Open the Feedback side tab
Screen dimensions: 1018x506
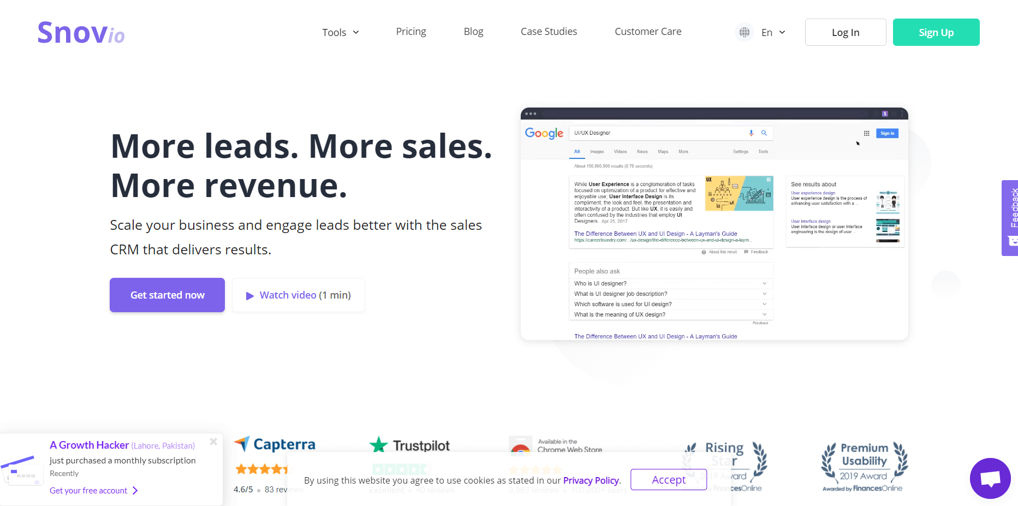pyautogui.click(x=1010, y=218)
